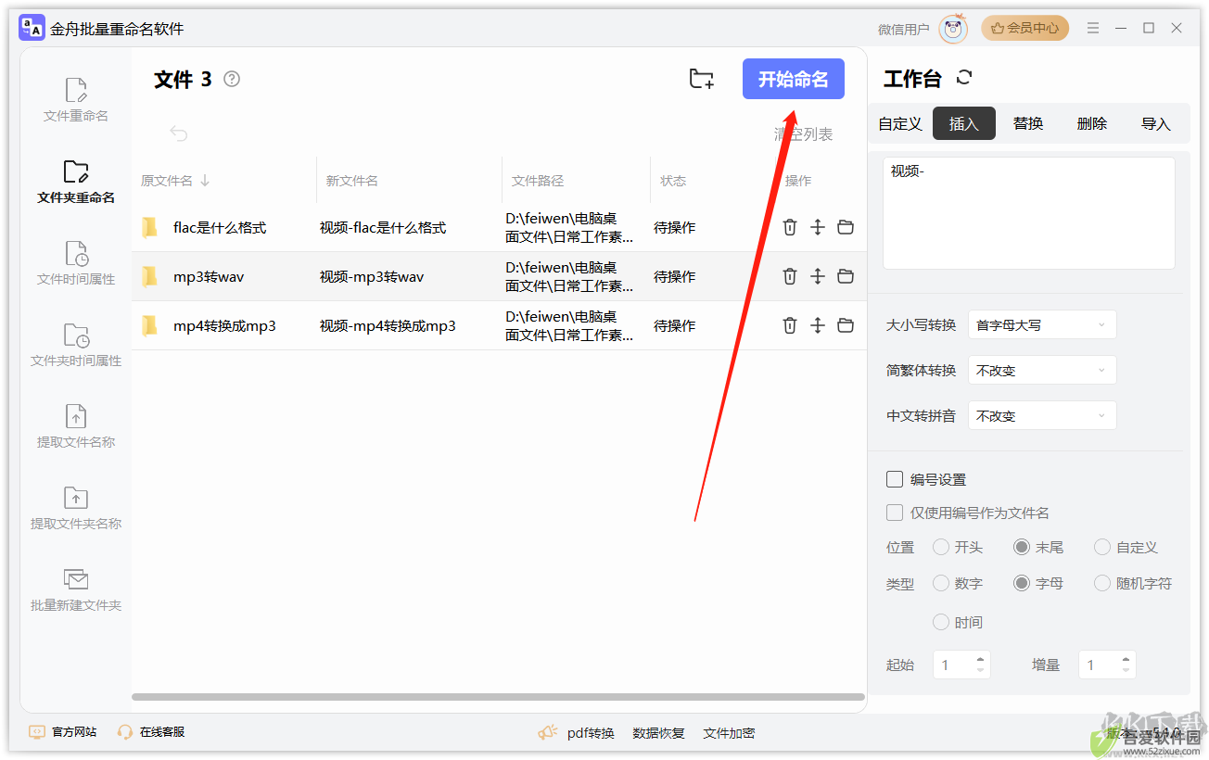
Task: Switch to the 自定义 tab in 工作台
Action: tap(900, 123)
